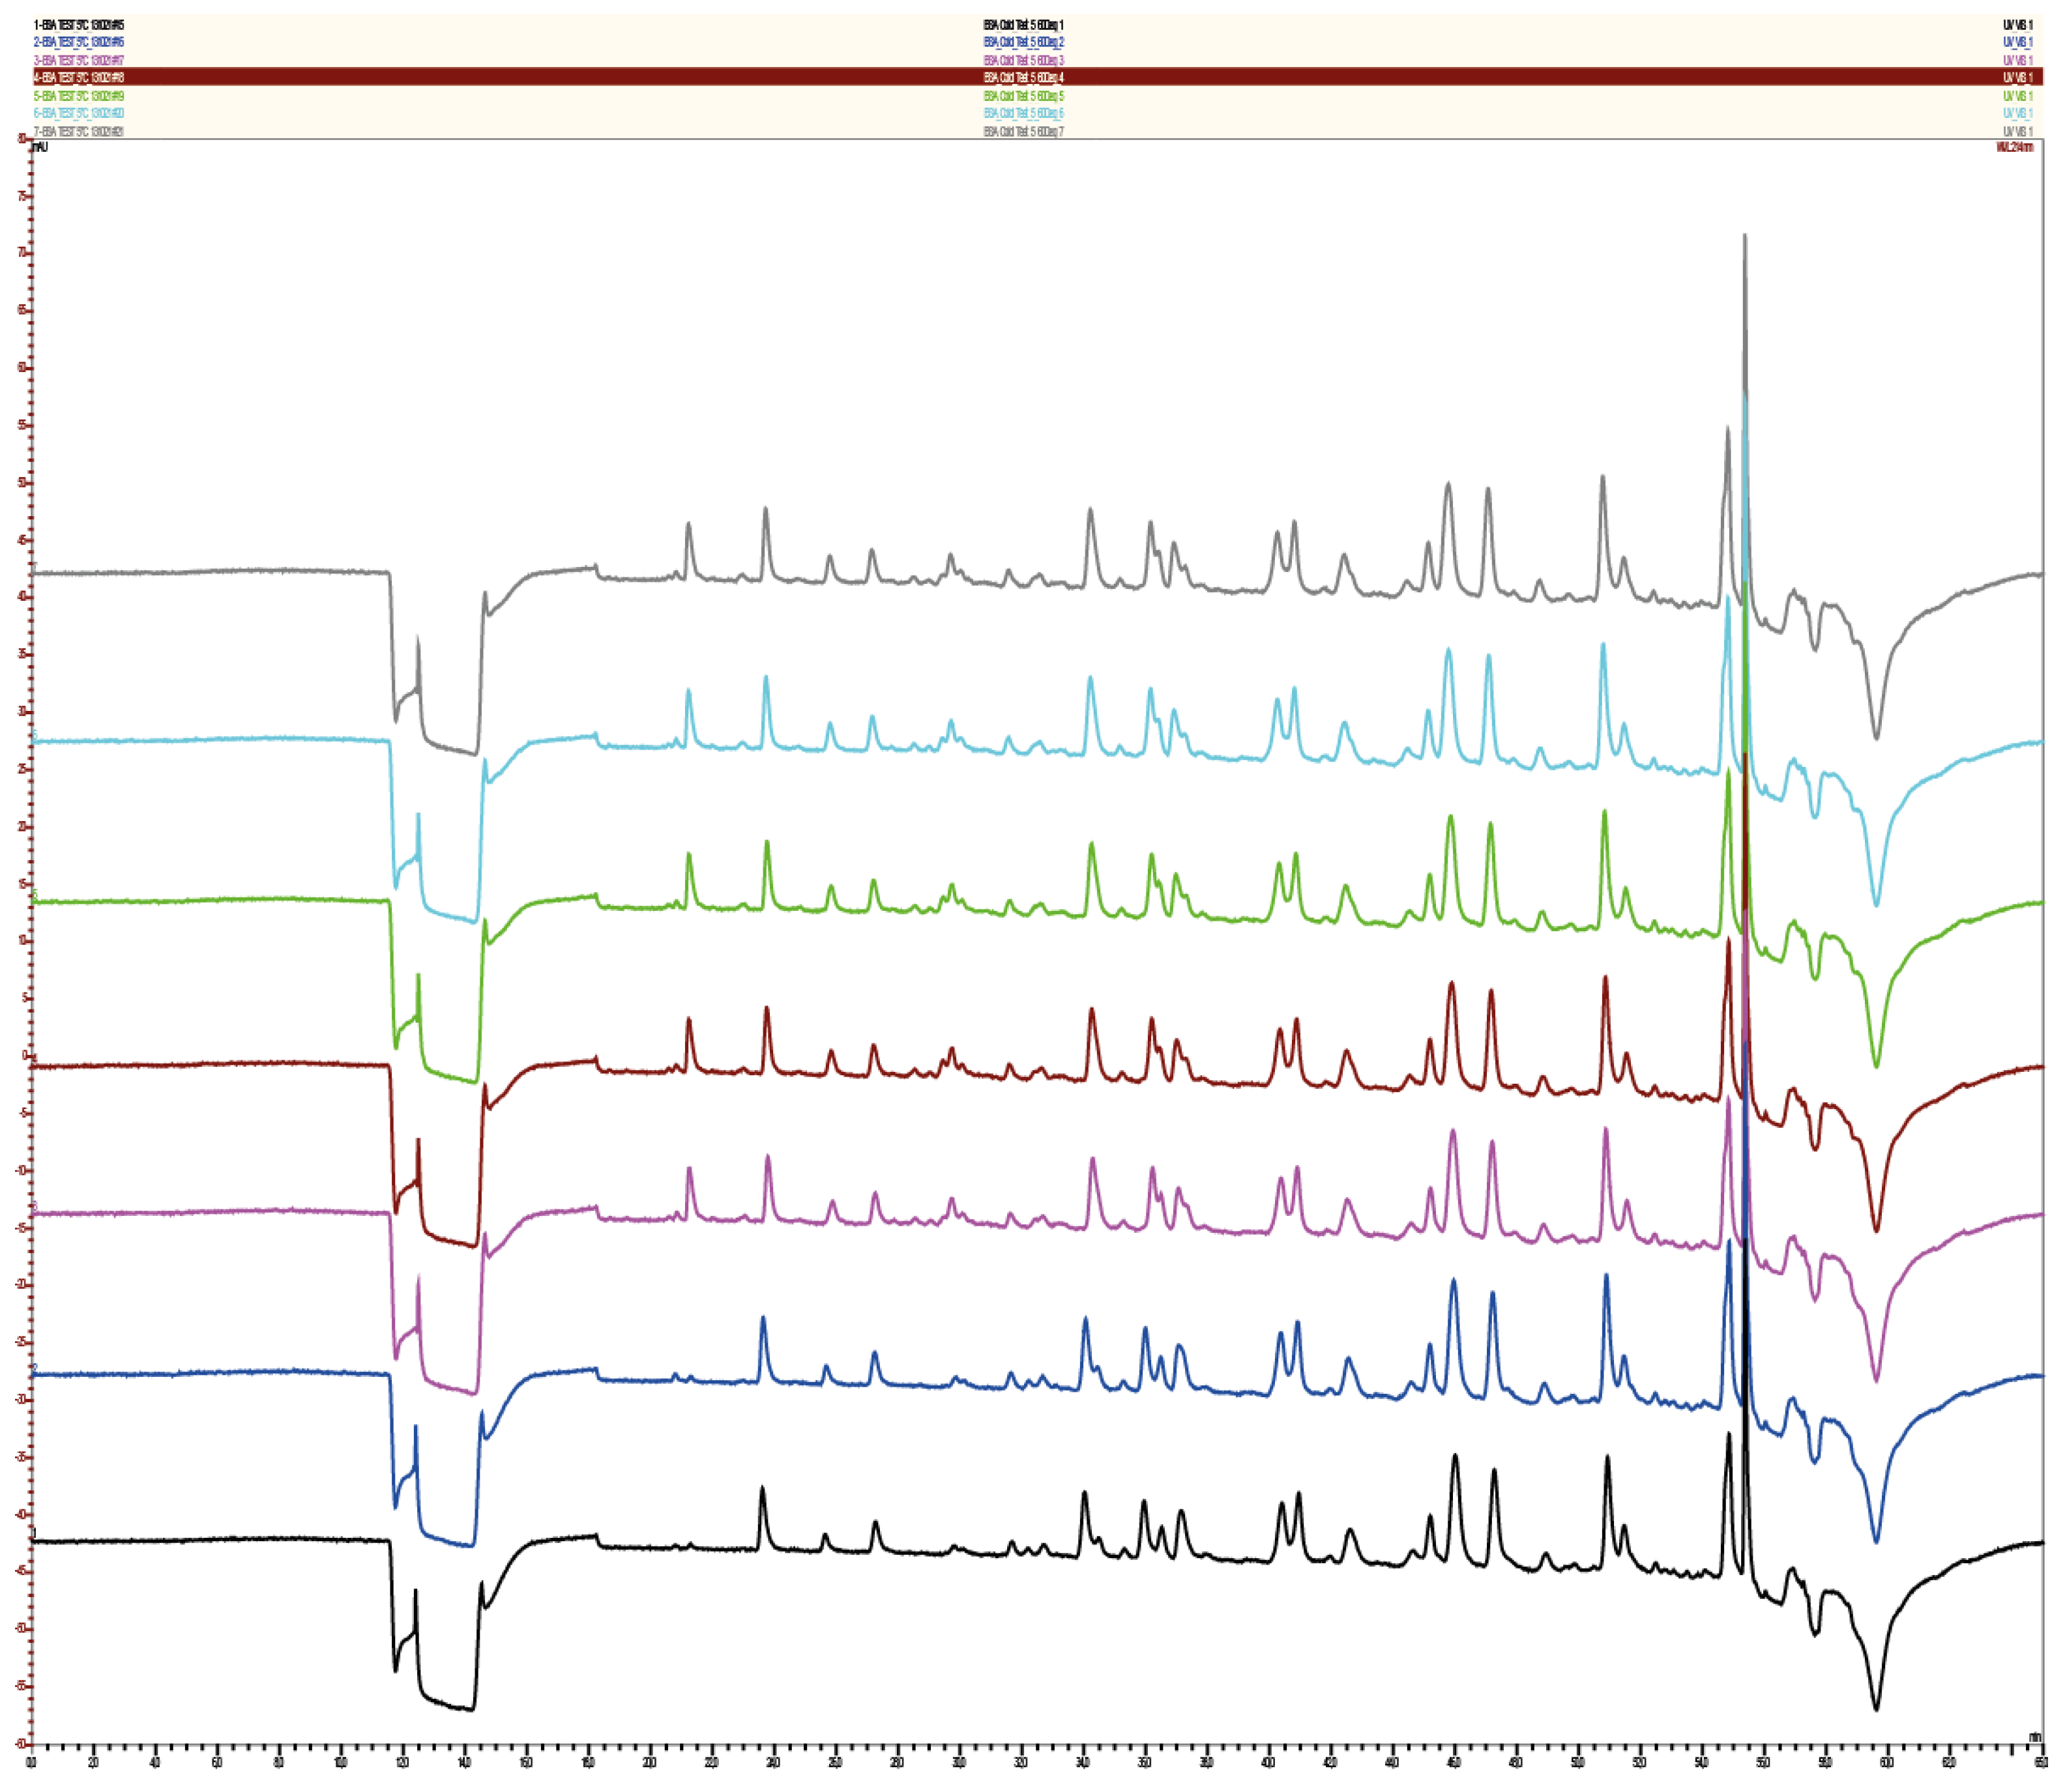Click the deep negative dip of black trace
2065x1792 pixels.
tap(1876, 1706)
